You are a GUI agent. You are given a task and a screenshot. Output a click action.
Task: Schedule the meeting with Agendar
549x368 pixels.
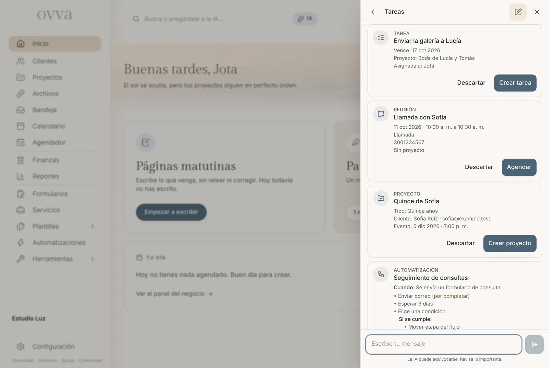519,167
